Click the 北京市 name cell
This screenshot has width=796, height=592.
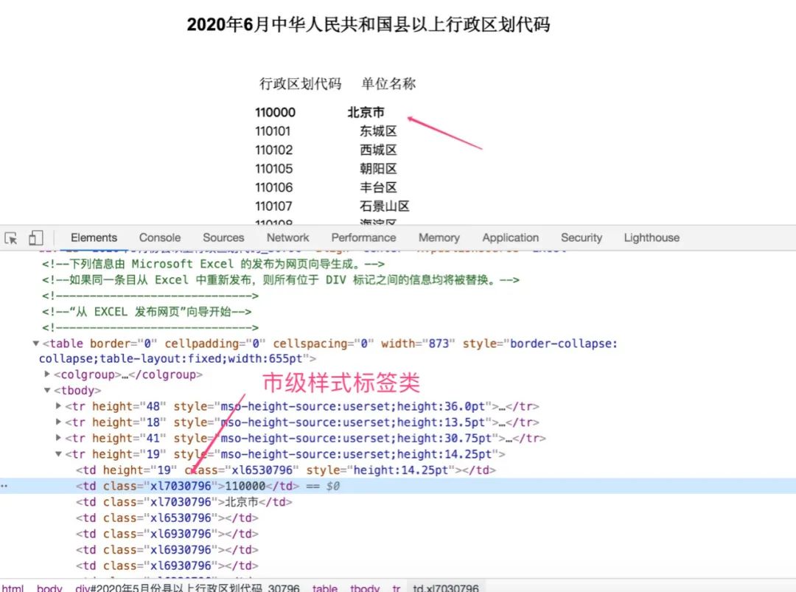tap(366, 112)
